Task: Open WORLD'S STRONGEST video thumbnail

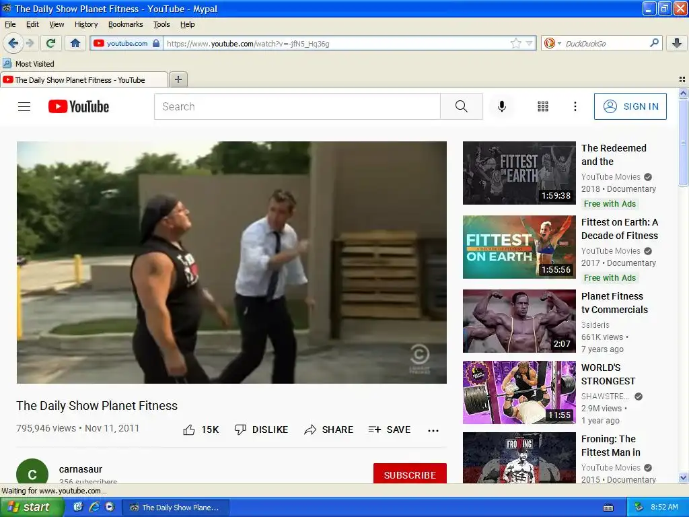Action: (519, 392)
